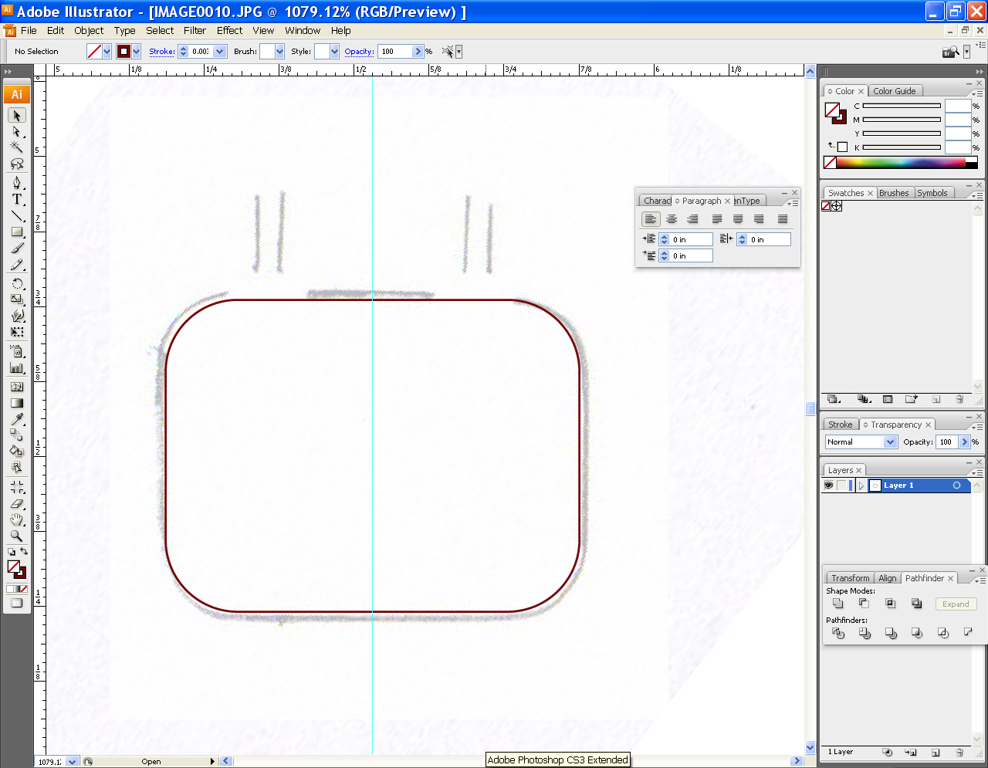This screenshot has width=988, height=768.
Task: Switch to the Brushes tab
Action: [894, 193]
